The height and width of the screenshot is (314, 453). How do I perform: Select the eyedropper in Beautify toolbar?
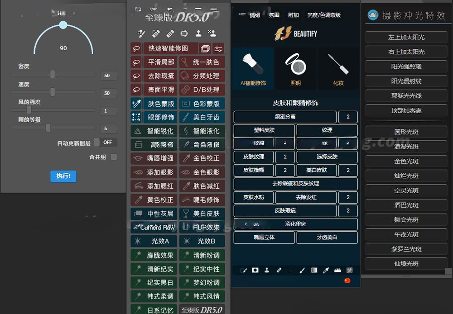pyautogui.click(x=326, y=270)
